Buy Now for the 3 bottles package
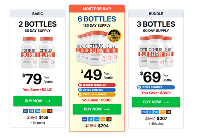This screenshot has width=200, height=138. coord(156,102)
